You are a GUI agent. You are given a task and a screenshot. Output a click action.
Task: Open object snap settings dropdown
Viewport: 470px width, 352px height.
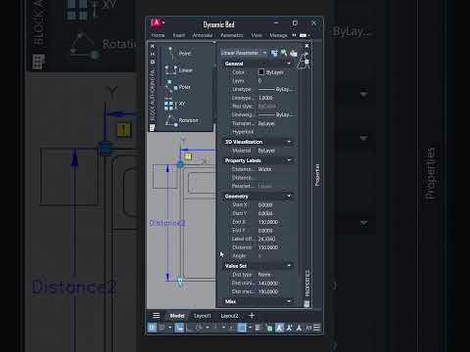click(x=251, y=328)
